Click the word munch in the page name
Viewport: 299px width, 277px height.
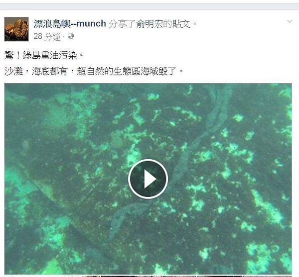click(x=91, y=24)
